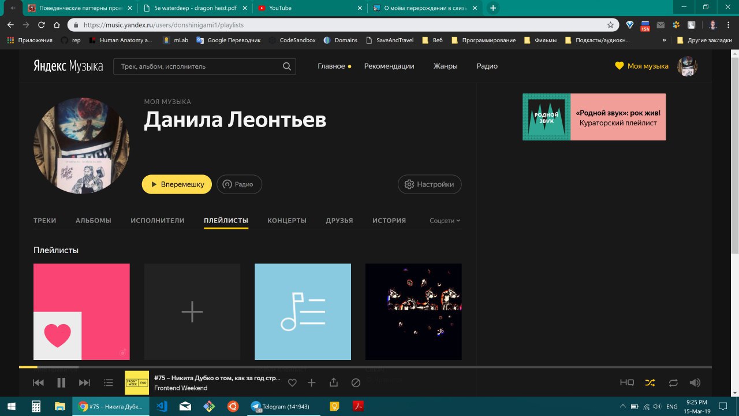Mute the player volume
This screenshot has height=416, width=739.
pyautogui.click(x=695, y=382)
